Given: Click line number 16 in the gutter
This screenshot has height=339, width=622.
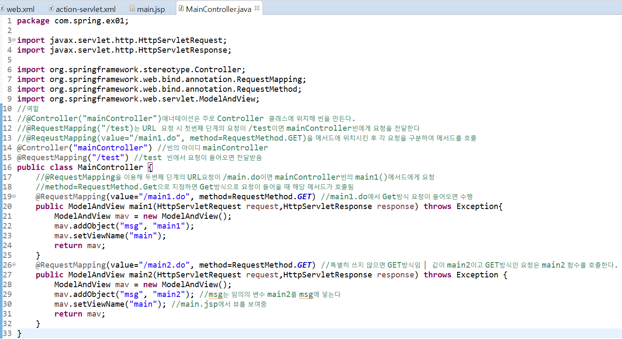Looking at the screenshot, I should click(7, 167).
